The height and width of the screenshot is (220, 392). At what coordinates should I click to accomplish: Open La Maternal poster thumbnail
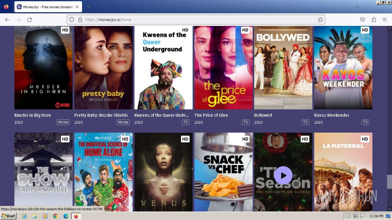[343, 172]
